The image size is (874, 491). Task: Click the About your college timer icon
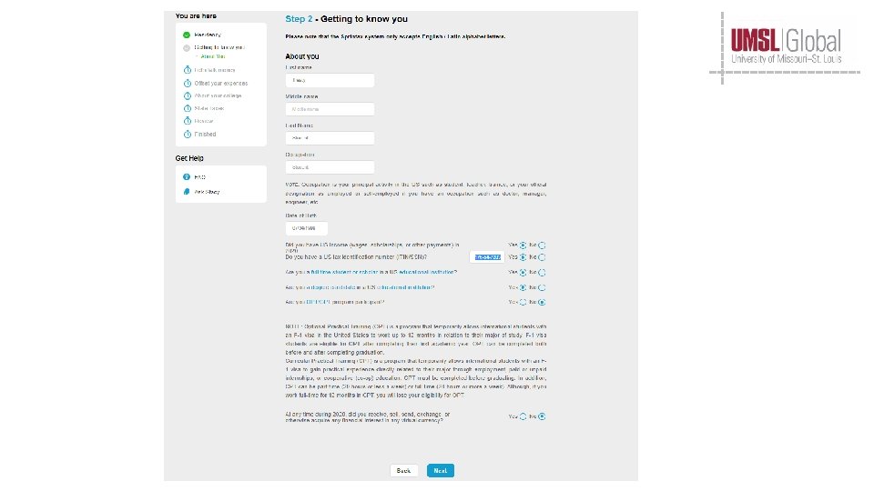(187, 95)
